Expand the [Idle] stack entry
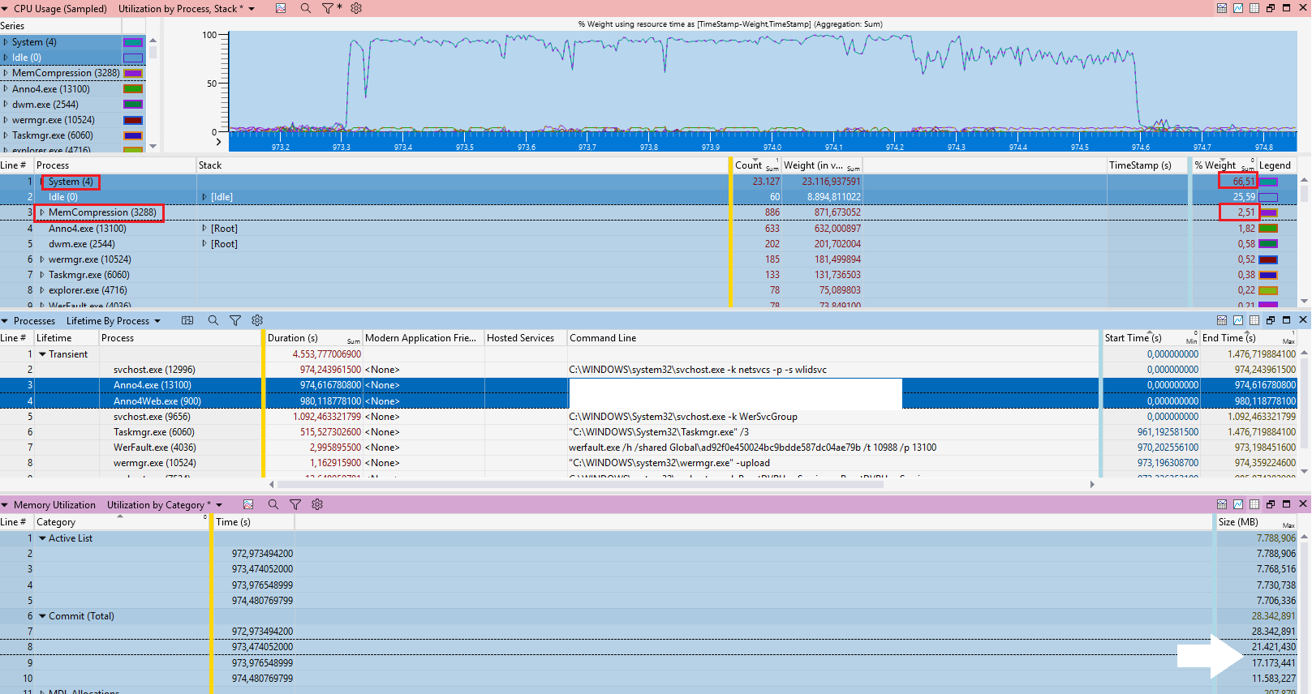 tap(204, 197)
